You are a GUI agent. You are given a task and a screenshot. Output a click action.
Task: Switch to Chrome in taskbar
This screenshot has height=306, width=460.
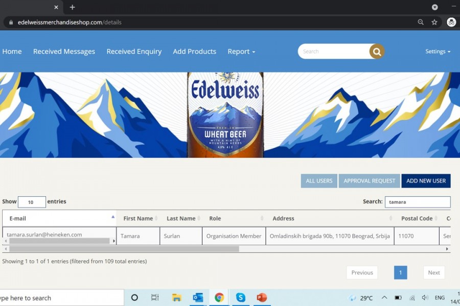point(219,298)
